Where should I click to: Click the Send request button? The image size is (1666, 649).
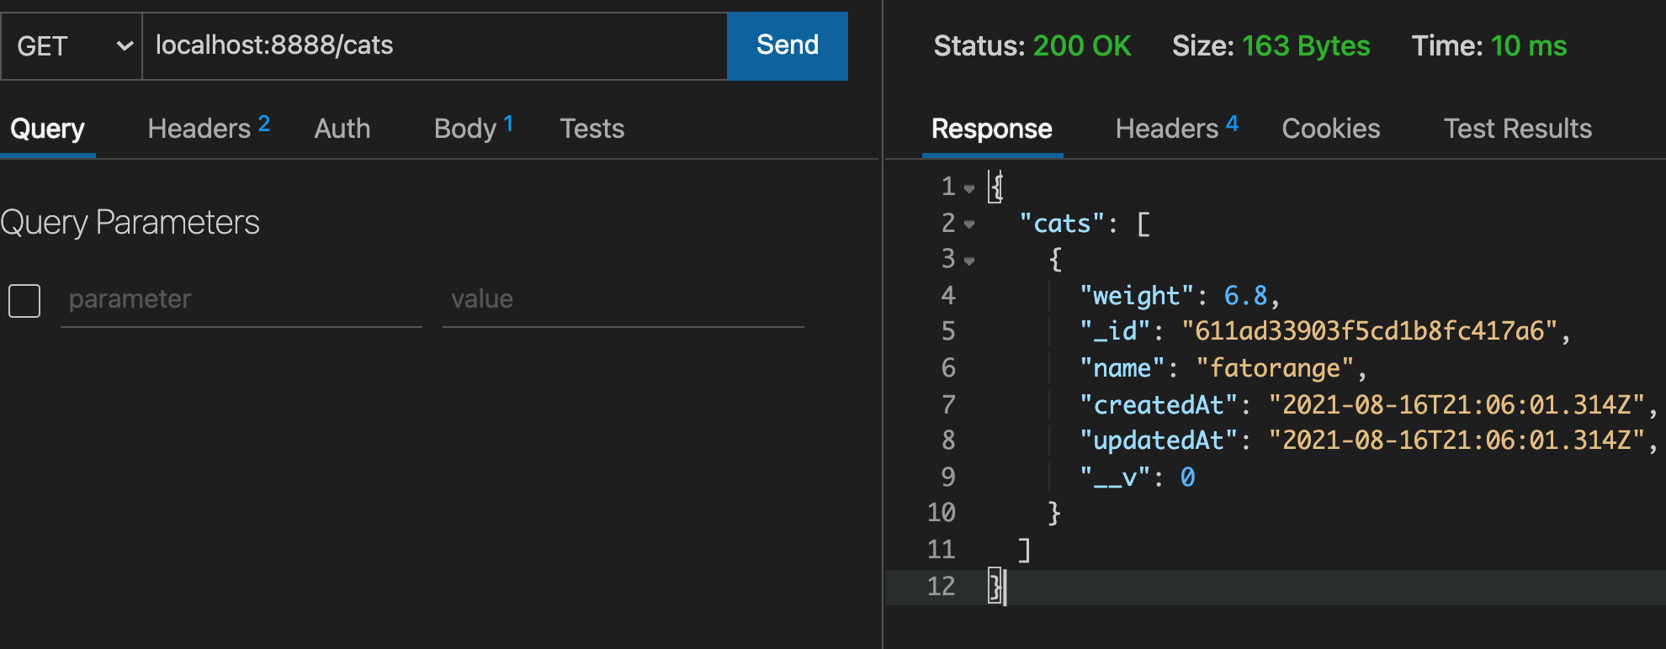tap(787, 46)
